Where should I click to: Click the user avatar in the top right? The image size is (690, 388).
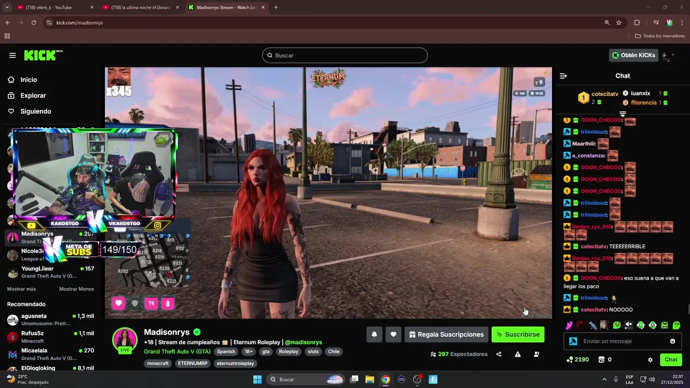668,56
